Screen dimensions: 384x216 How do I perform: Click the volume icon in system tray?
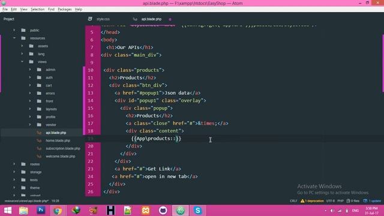[332, 211]
